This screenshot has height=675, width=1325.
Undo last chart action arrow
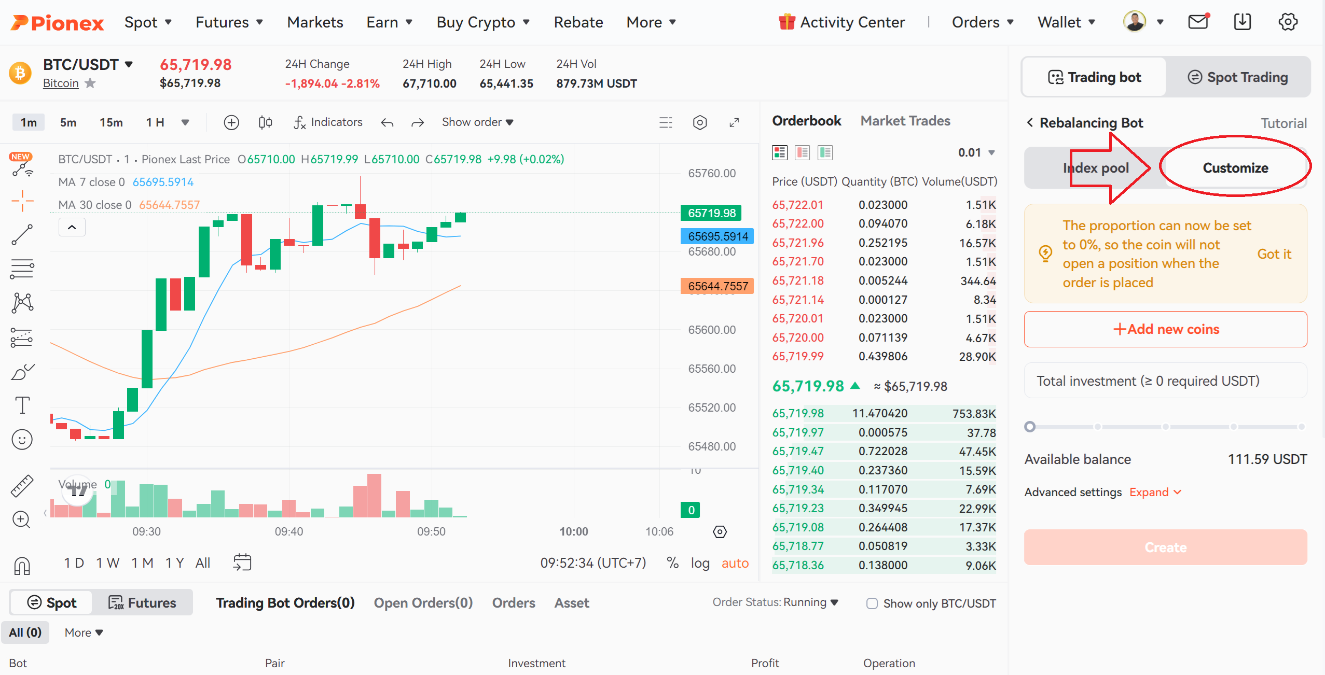(387, 123)
